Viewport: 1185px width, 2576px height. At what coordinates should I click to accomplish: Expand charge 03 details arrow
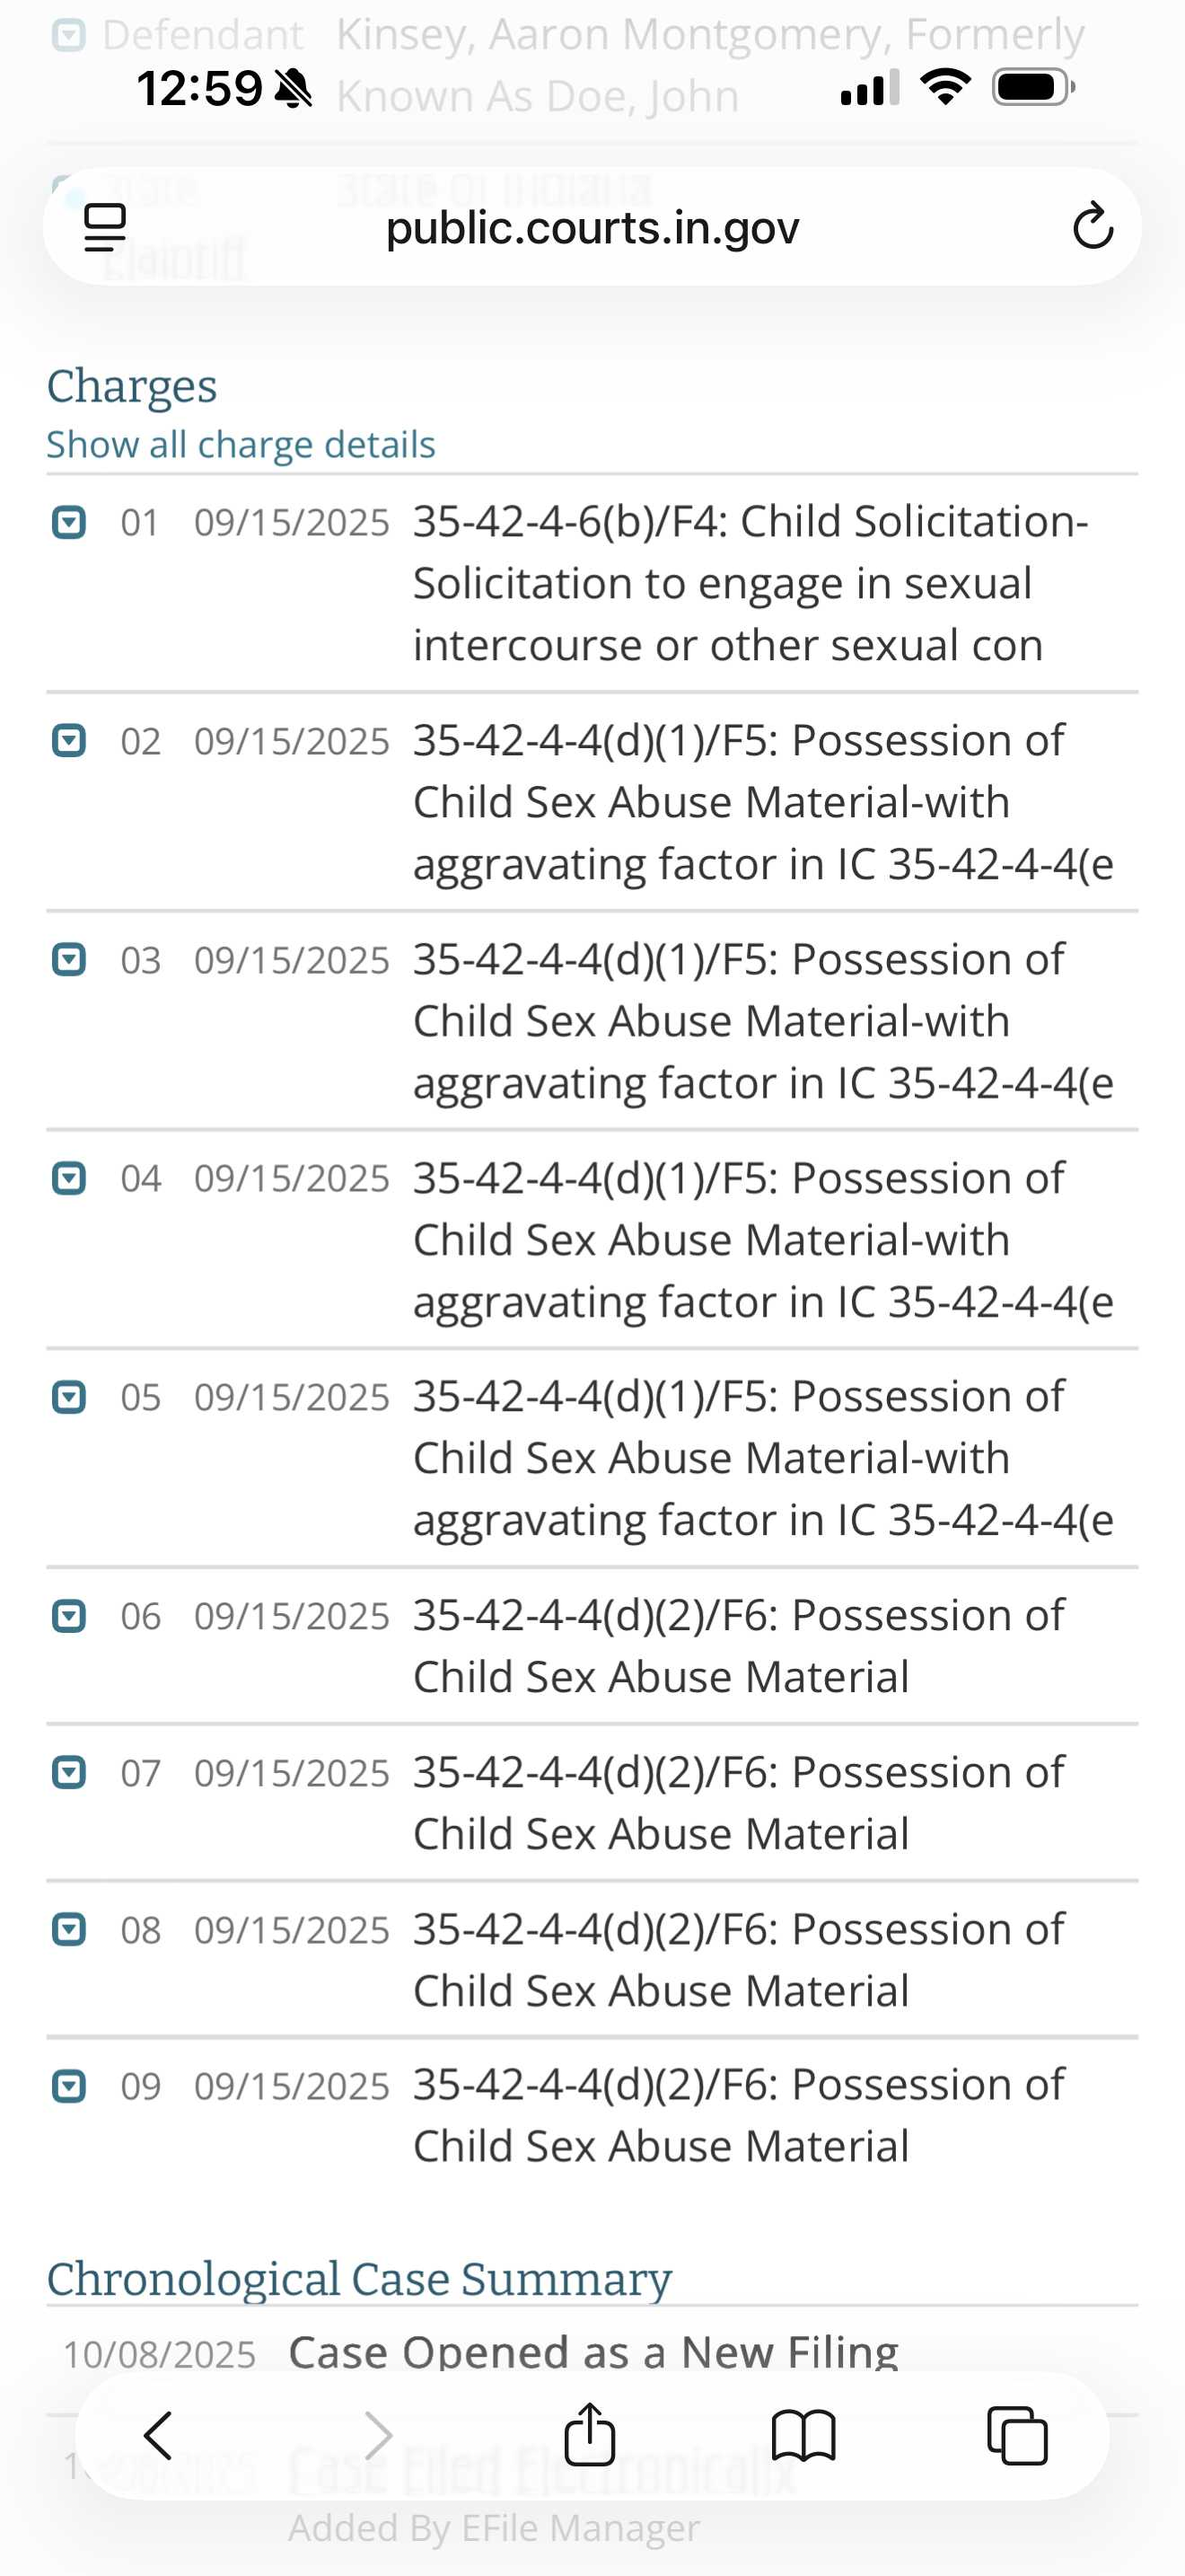click(x=69, y=960)
